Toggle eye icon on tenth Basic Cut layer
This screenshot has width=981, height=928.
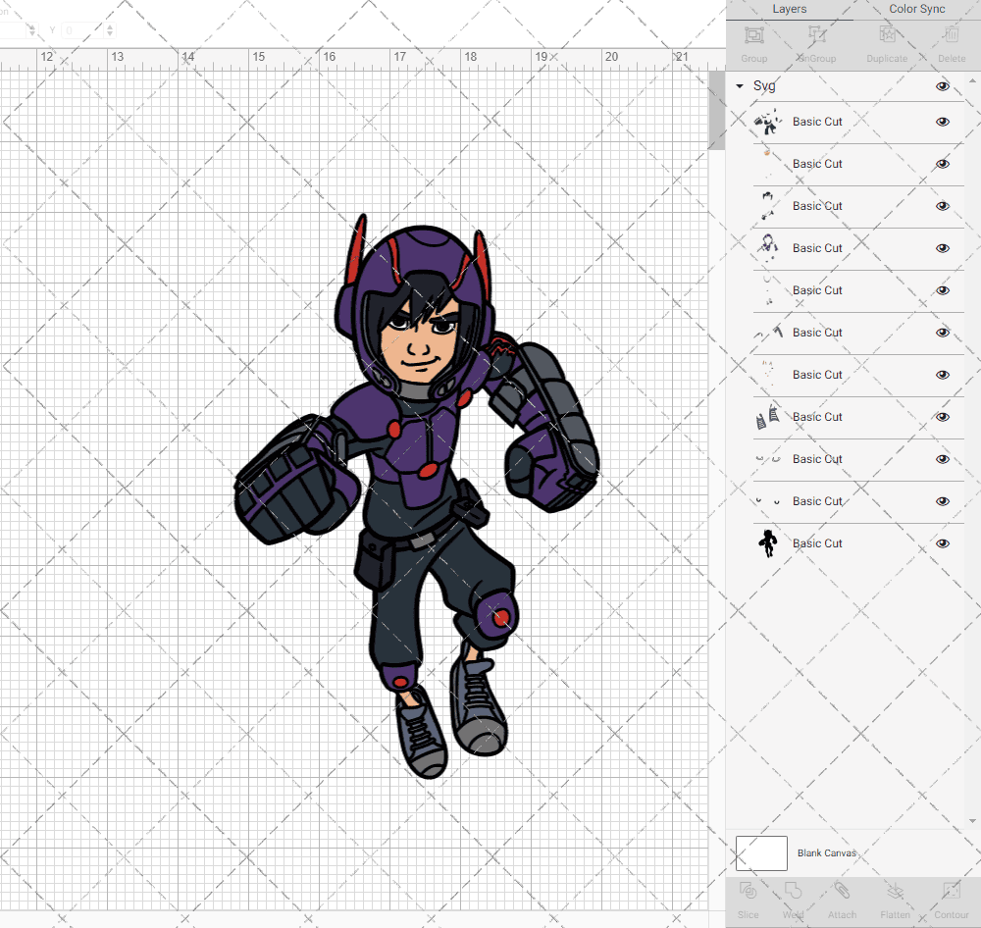942,501
